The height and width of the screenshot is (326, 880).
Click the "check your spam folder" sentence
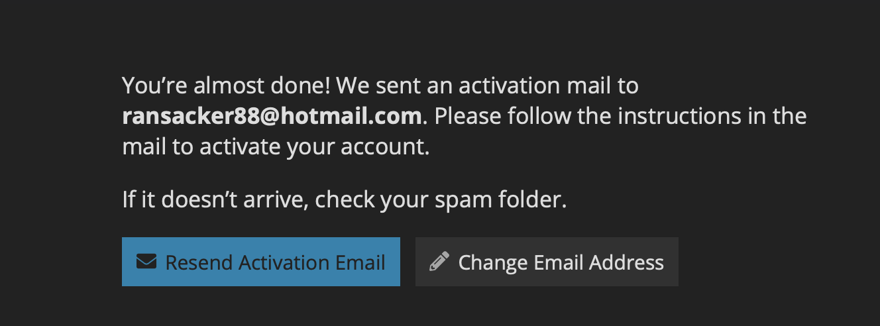point(441,199)
